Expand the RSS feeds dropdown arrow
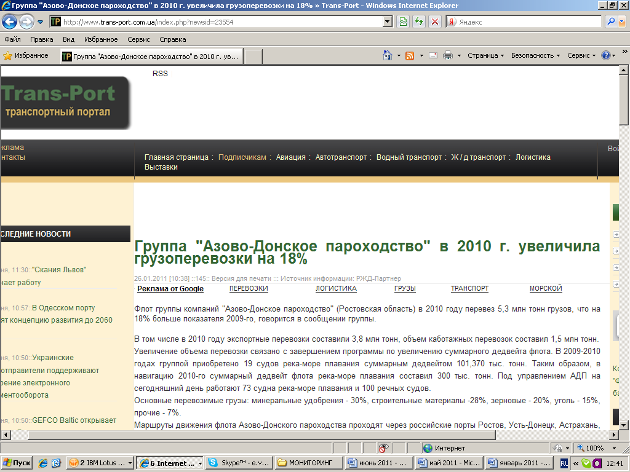Screen dimensions: 630x472 (x=421, y=56)
